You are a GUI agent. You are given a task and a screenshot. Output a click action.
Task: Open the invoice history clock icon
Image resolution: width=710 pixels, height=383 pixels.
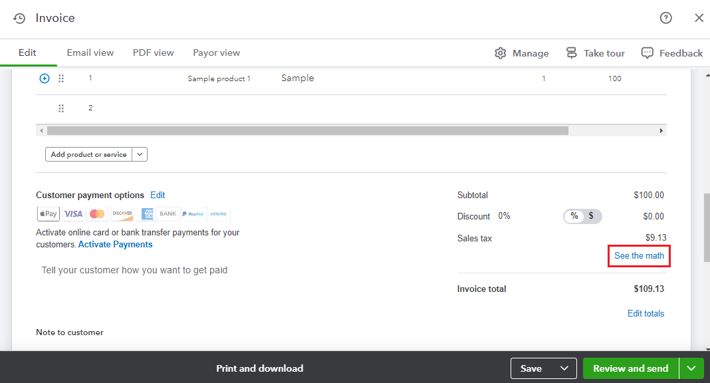[19, 18]
